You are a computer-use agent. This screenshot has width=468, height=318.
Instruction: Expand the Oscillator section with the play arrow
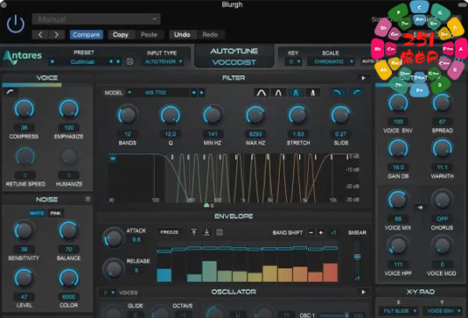point(363,292)
